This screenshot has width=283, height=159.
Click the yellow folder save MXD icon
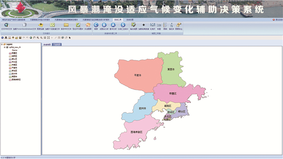(66, 25)
